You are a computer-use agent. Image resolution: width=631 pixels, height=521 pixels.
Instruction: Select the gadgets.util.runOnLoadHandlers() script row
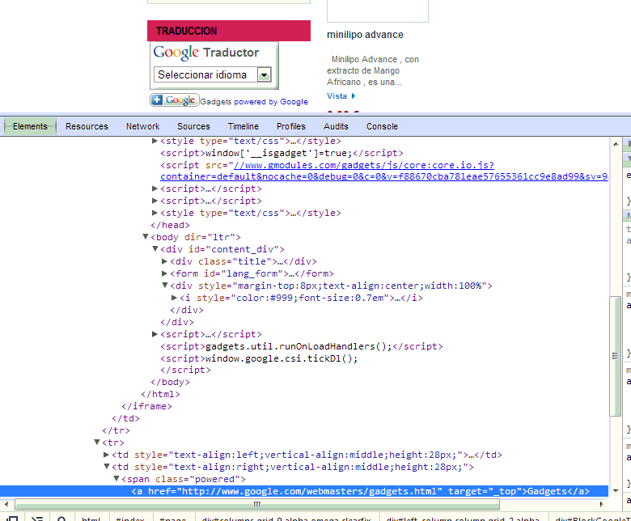(302, 346)
